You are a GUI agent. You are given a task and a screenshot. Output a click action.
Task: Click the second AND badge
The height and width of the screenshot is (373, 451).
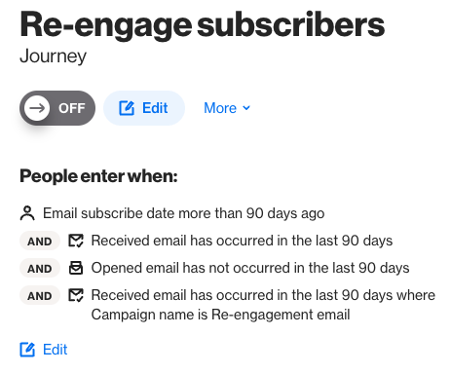(40, 268)
